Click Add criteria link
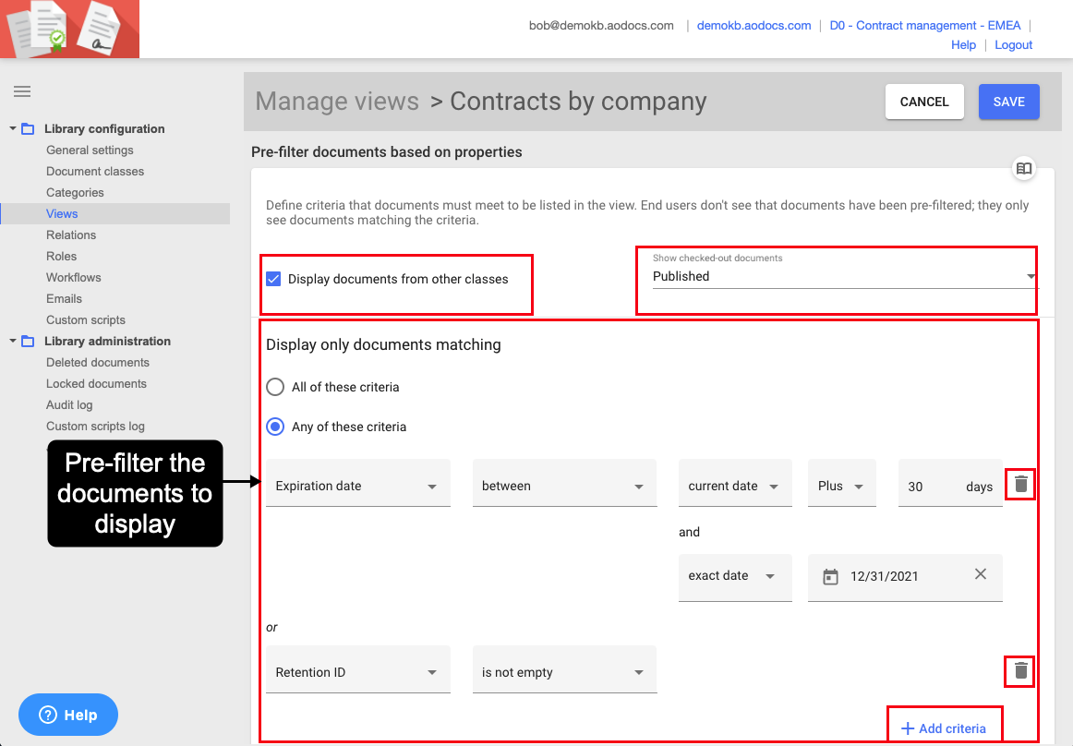1073x746 pixels. pos(943,728)
